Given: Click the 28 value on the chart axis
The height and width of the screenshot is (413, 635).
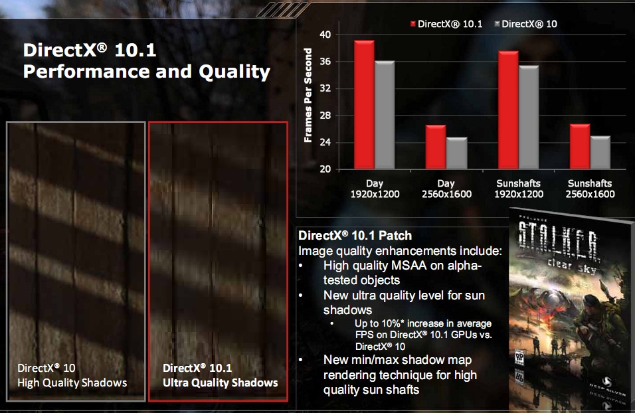Looking at the screenshot, I should (x=325, y=116).
